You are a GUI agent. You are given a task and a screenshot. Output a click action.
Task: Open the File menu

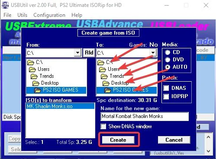tap(7, 15)
